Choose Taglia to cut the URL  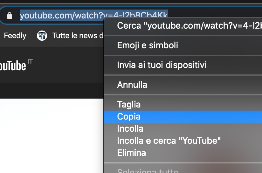(x=129, y=104)
